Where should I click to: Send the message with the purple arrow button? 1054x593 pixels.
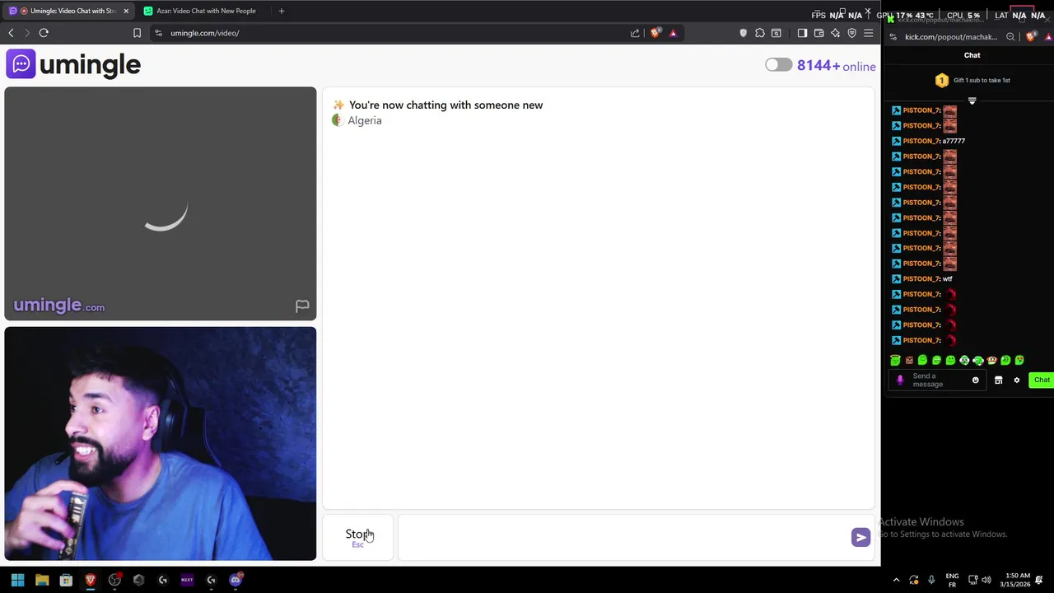[x=860, y=537]
